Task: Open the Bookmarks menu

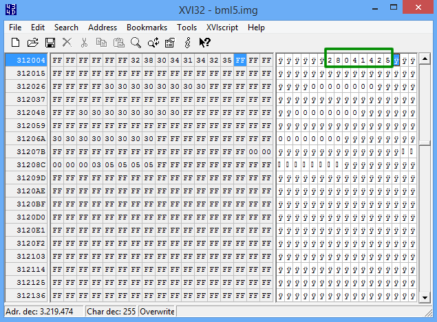Action: click(x=147, y=28)
